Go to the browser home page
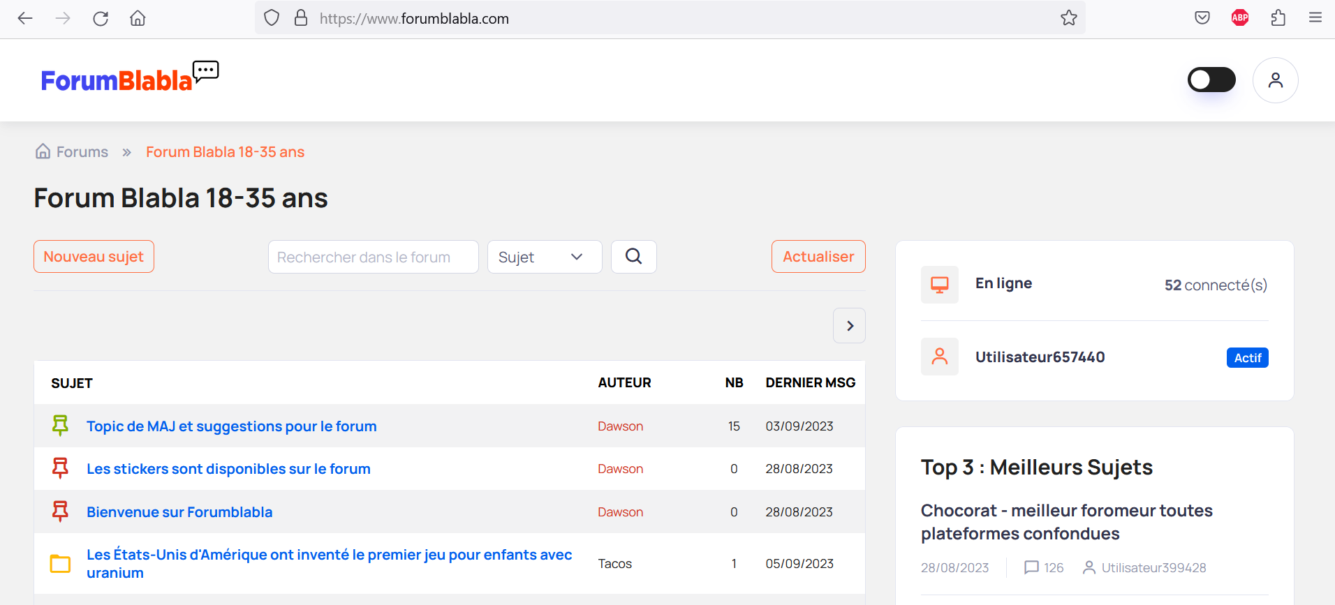1335x605 pixels. pos(138,18)
